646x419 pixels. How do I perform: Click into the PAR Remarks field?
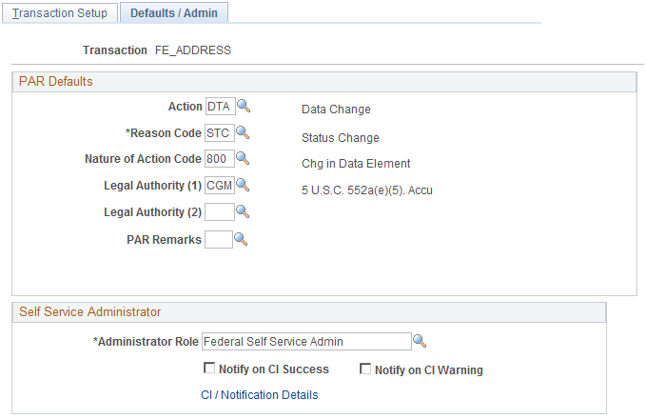click(x=218, y=240)
